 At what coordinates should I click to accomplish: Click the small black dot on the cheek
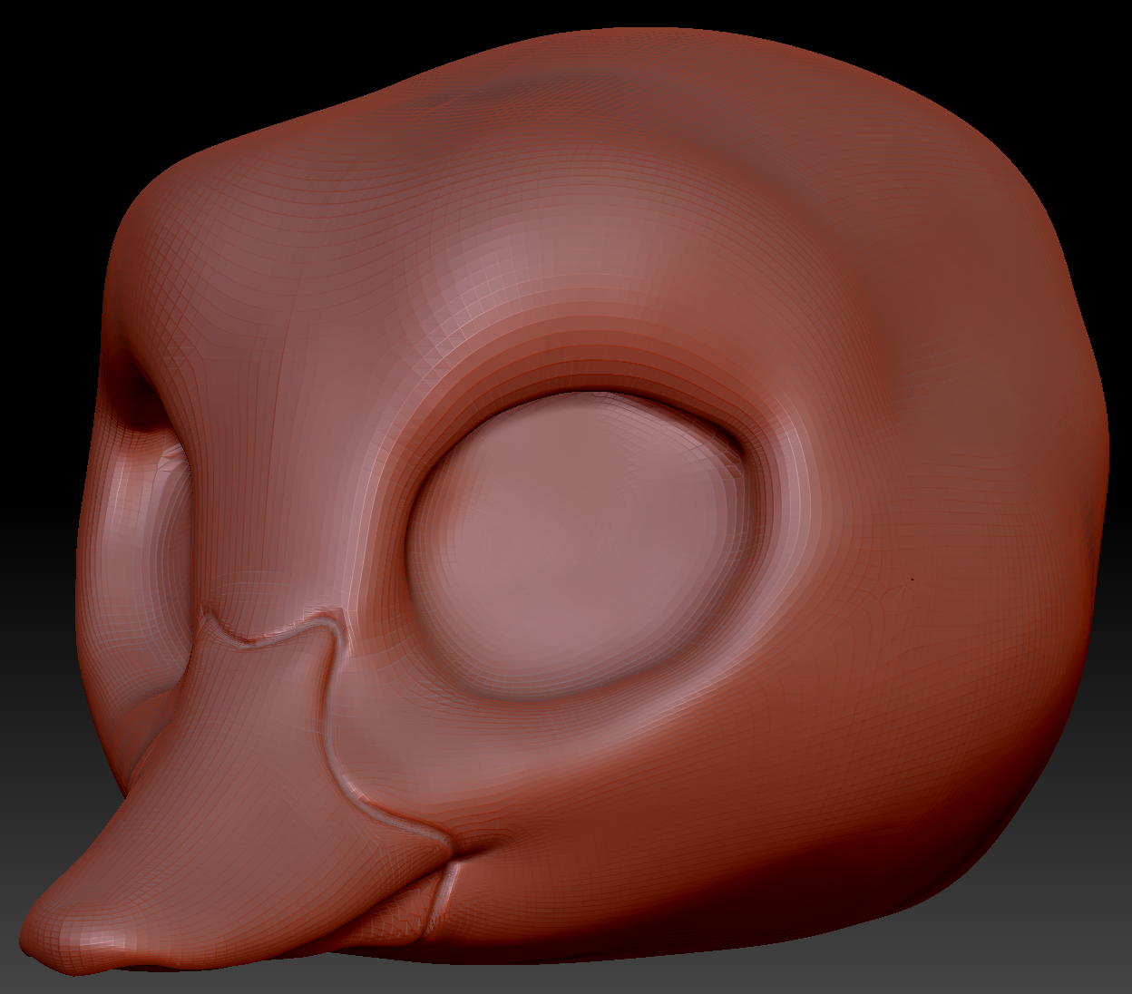pyautogui.click(x=912, y=579)
